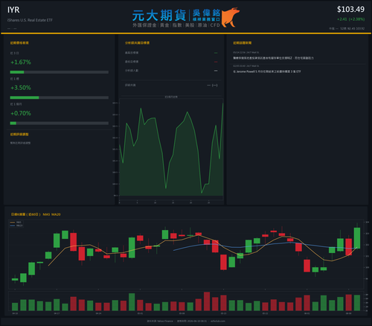Click the green area price trend chart

pyautogui.click(x=171, y=149)
